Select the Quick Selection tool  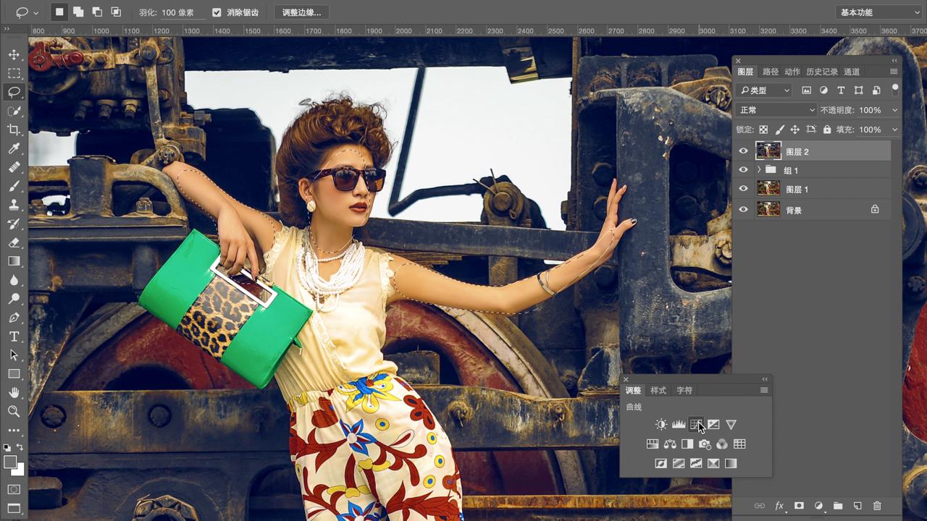tap(14, 111)
